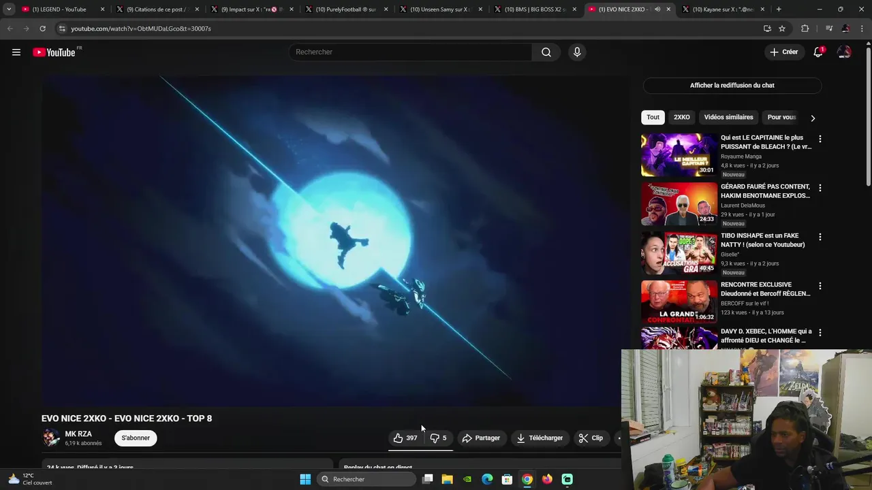
Task: Click the Créer button
Action: [x=783, y=52]
